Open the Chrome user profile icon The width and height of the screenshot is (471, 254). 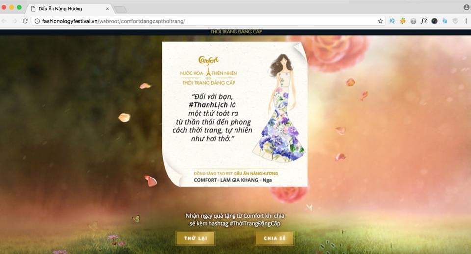coord(466,7)
